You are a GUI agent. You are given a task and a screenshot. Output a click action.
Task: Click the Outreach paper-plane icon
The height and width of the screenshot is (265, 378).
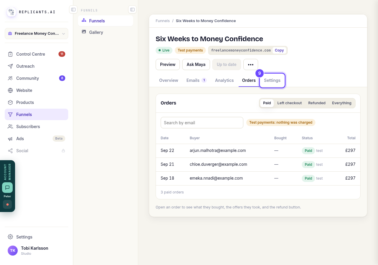coord(10,66)
